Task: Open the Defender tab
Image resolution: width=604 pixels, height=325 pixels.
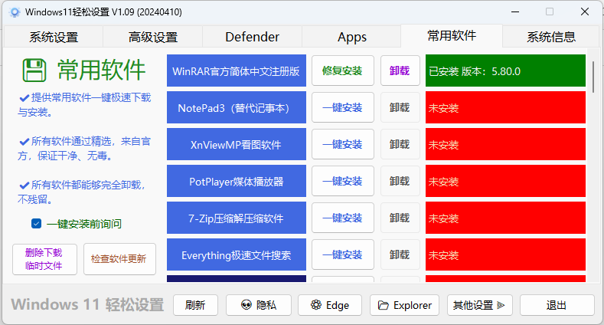Action: tap(252, 37)
